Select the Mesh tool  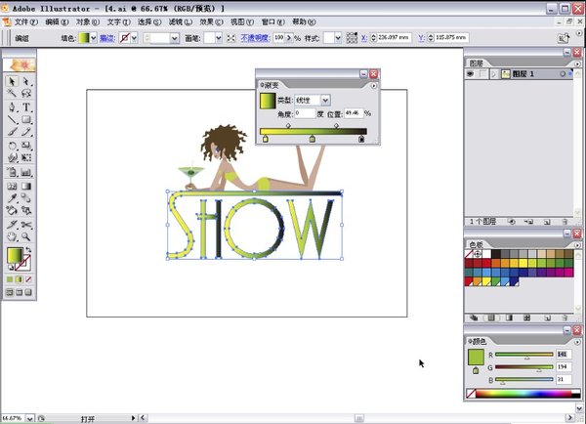tap(12, 186)
